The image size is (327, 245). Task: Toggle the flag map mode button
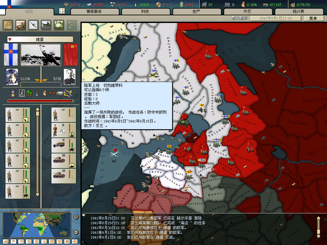(x=14, y=241)
